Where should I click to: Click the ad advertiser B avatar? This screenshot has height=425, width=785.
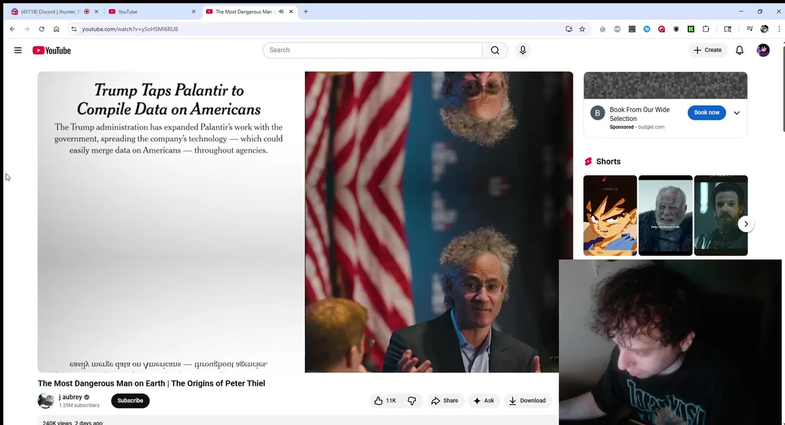pyautogui.click(x=598, y=113)
